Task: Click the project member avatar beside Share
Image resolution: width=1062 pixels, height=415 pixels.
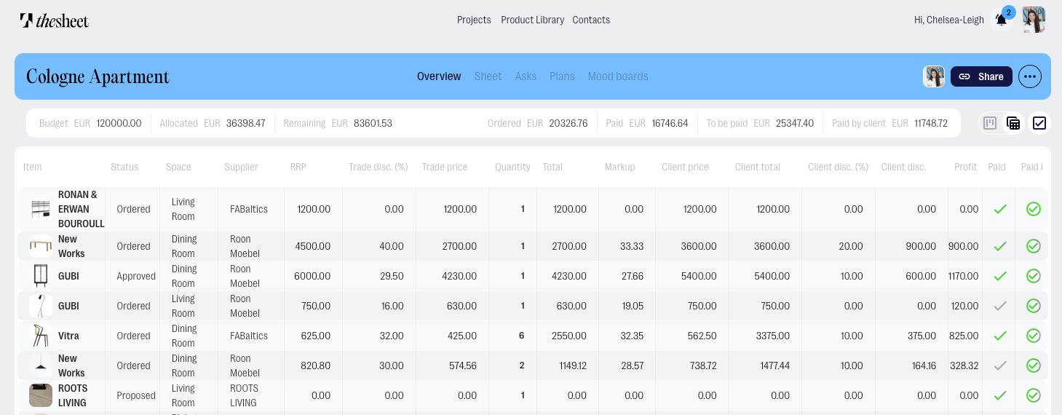Action: click(934, 76)
